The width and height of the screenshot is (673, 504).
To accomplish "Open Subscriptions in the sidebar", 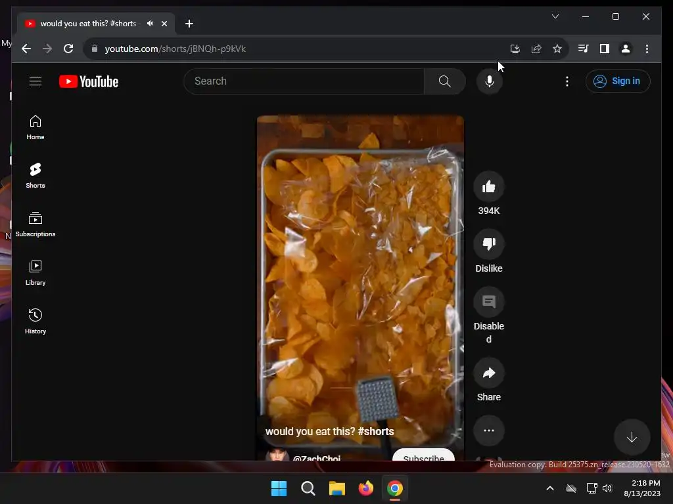I will tap(35, 224).
